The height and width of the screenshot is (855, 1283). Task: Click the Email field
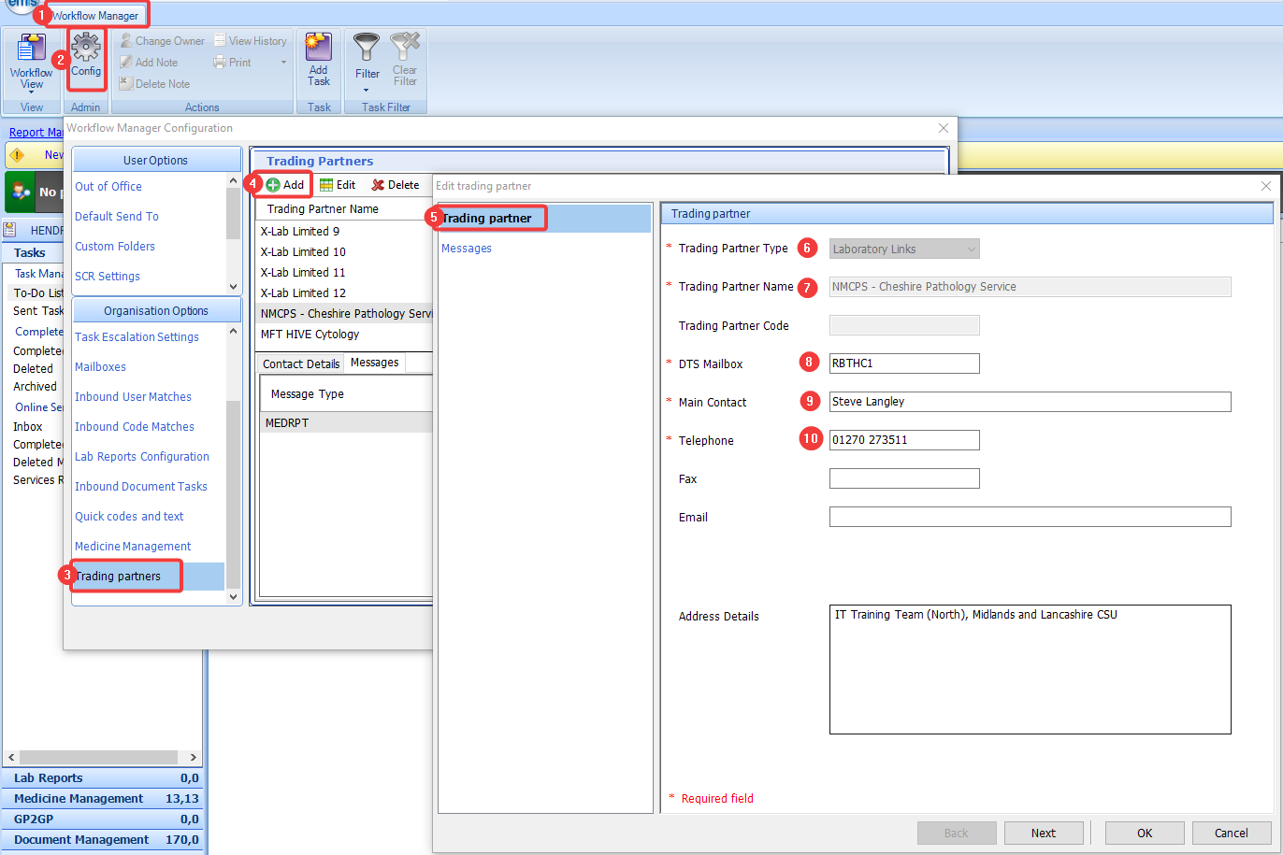pyautogui.click(x=1030, y=517)
